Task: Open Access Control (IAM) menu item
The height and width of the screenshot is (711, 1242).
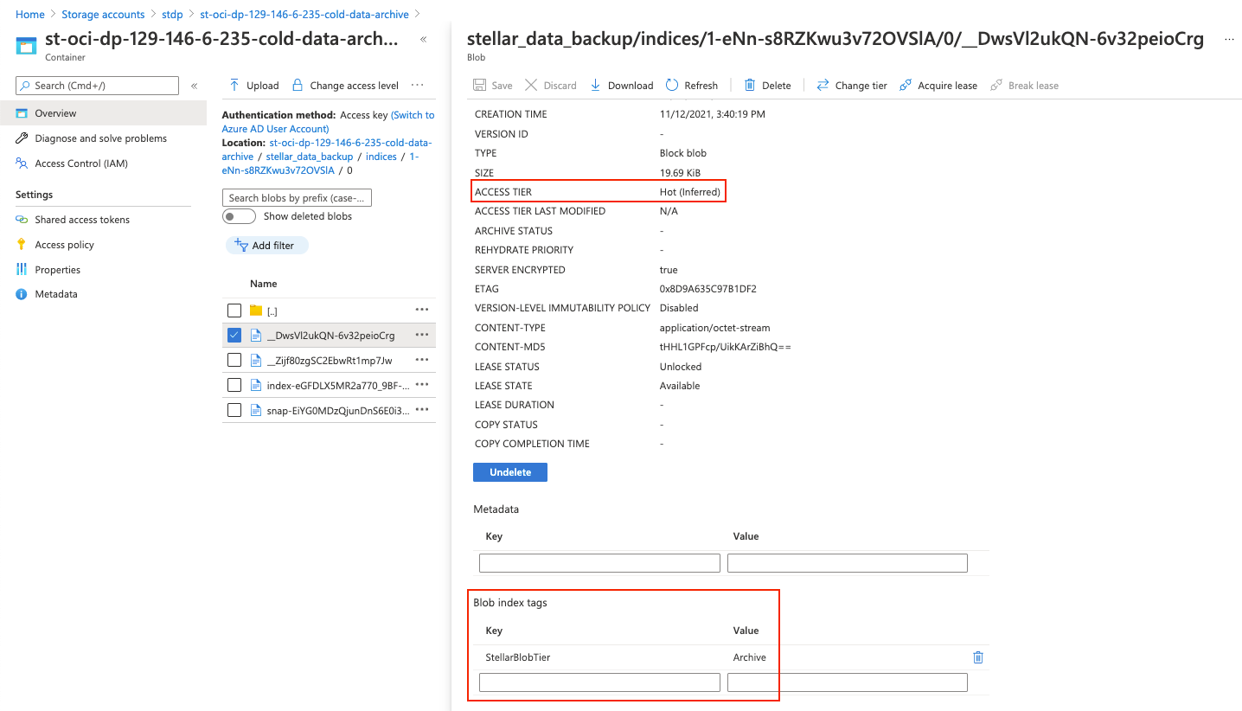Action: (x=80, y=163)
